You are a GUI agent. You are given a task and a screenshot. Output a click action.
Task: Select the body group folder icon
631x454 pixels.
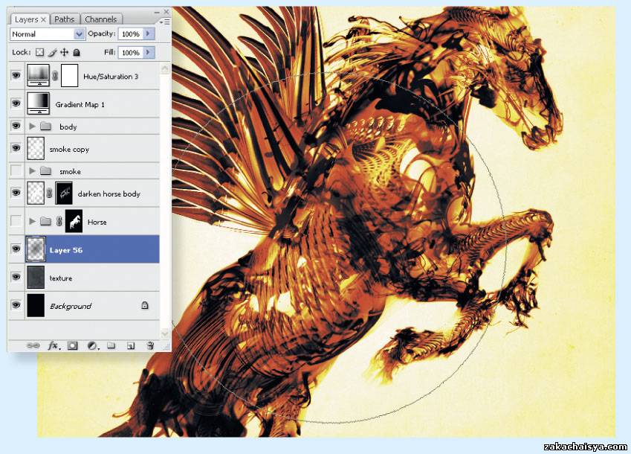(x=46, y=127)
